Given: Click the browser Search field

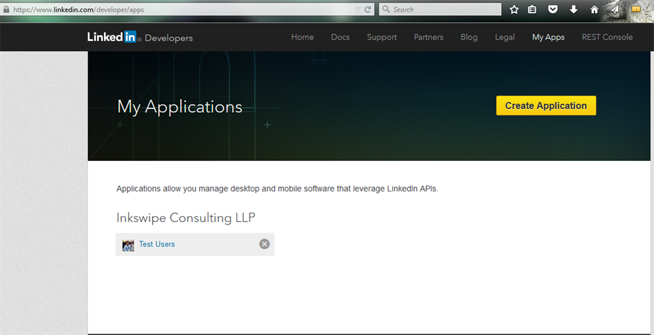Looking at the screenshot, I should [440, 9].
